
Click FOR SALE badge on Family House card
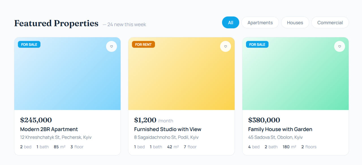(x=257, y=44)
